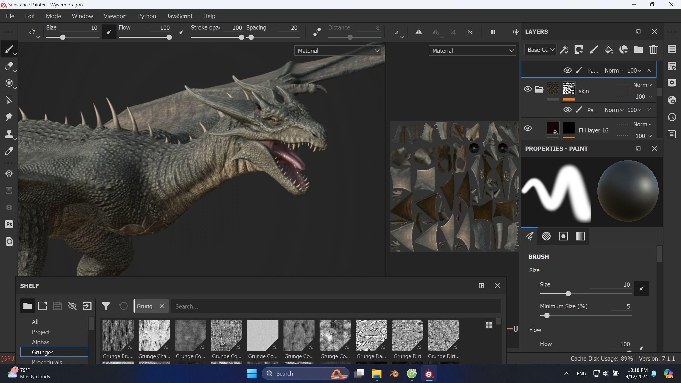681x383 pixels.
Task: Toggle size pen pressure button in toolbar
Action: click(109, 32)
